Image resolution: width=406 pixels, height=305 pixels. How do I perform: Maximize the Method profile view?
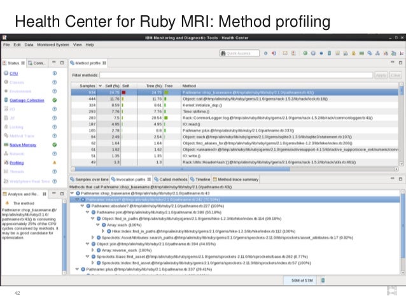tap(400, 62)
